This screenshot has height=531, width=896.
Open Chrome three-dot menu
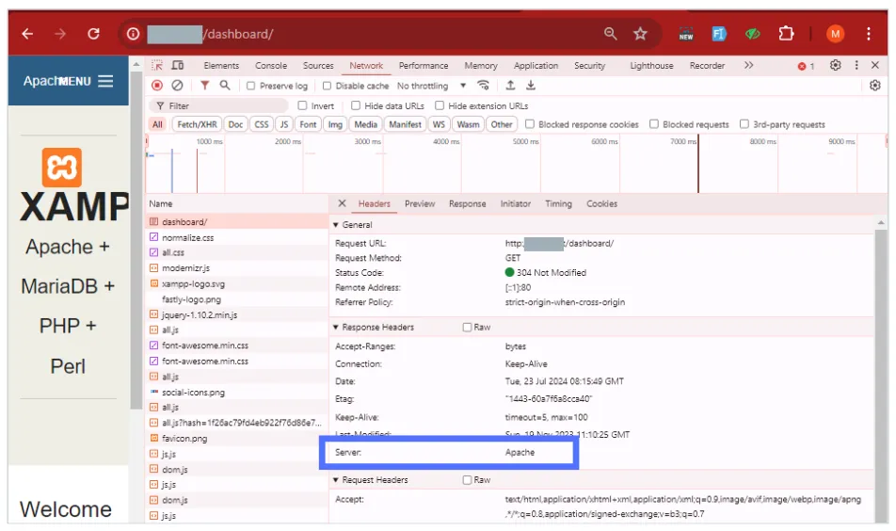coord(868,34)
